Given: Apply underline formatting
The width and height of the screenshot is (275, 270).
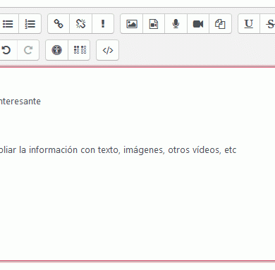Looking at the screenshot, I should pos(249,24).
